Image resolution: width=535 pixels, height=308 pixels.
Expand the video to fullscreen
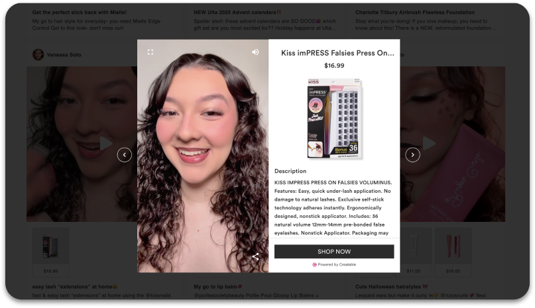(150, 52)
